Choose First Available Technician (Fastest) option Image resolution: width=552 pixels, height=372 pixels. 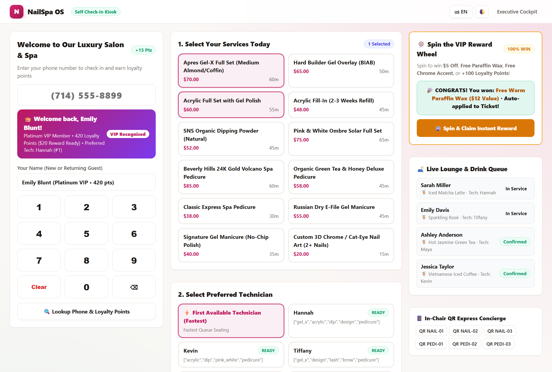pos(231,321)
